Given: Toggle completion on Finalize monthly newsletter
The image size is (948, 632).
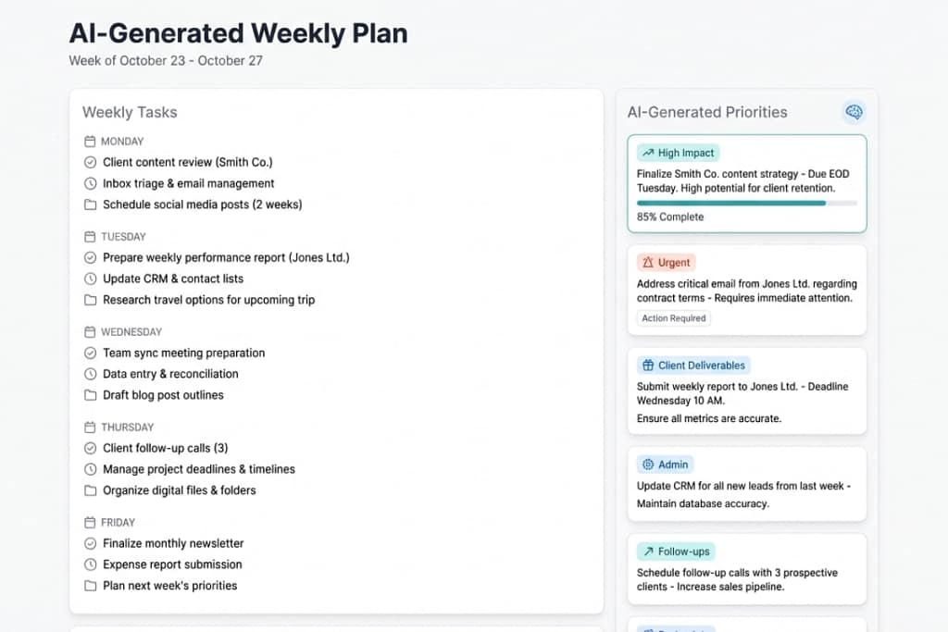Looking at the screenshot, I should [90, 543].
